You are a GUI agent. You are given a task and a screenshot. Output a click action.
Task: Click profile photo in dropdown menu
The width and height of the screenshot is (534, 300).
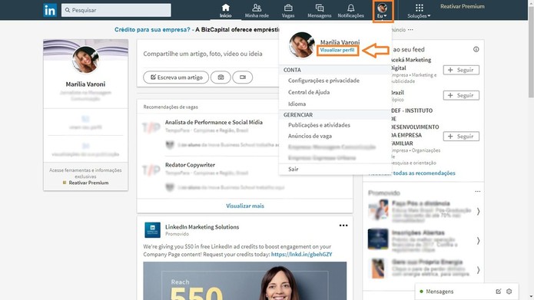[x=301, y=45]
